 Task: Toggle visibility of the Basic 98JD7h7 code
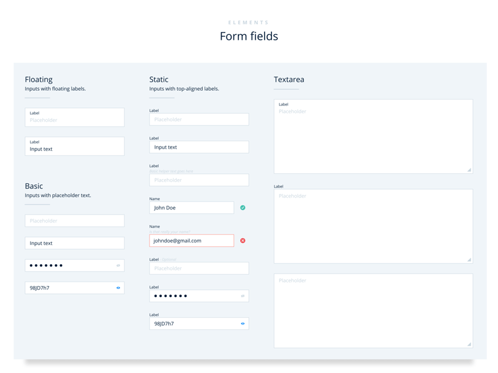click(x=117, y=288)
